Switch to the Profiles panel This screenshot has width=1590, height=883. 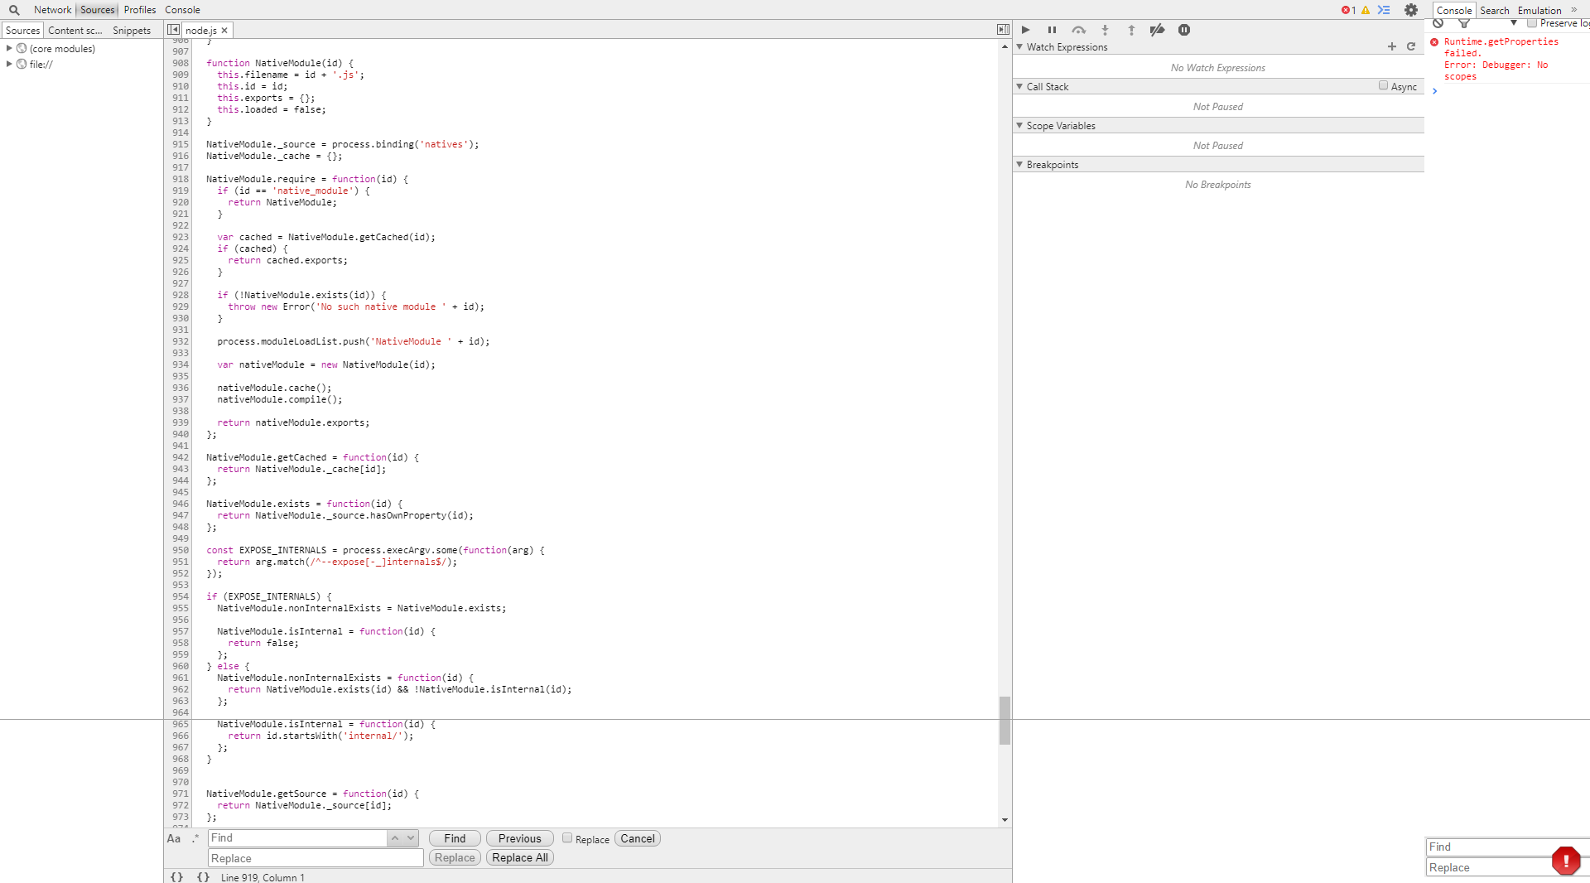[138, 10]
